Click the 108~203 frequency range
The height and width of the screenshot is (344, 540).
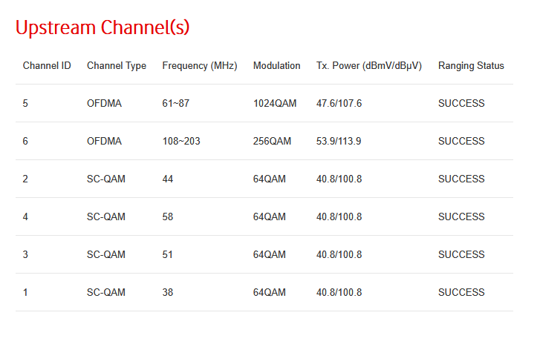pos(182,142)
